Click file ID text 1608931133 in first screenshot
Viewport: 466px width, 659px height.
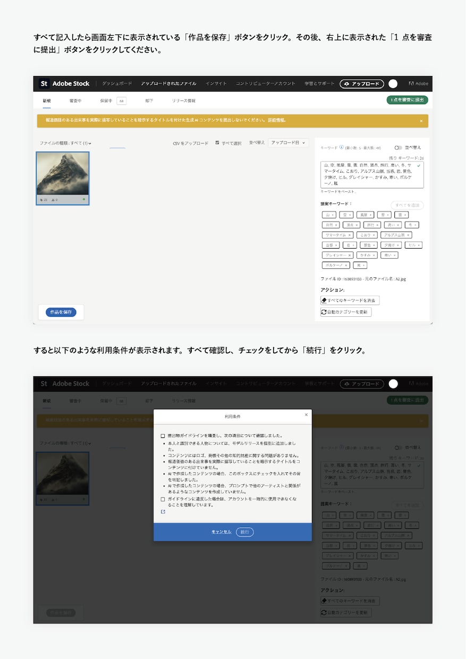pyautogui.click(x=353, y=278)
